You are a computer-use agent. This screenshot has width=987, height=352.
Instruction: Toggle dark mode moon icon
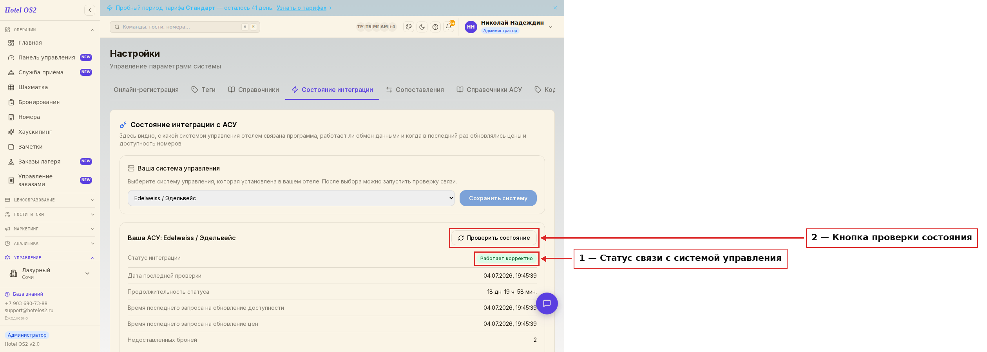coord(422,27)
